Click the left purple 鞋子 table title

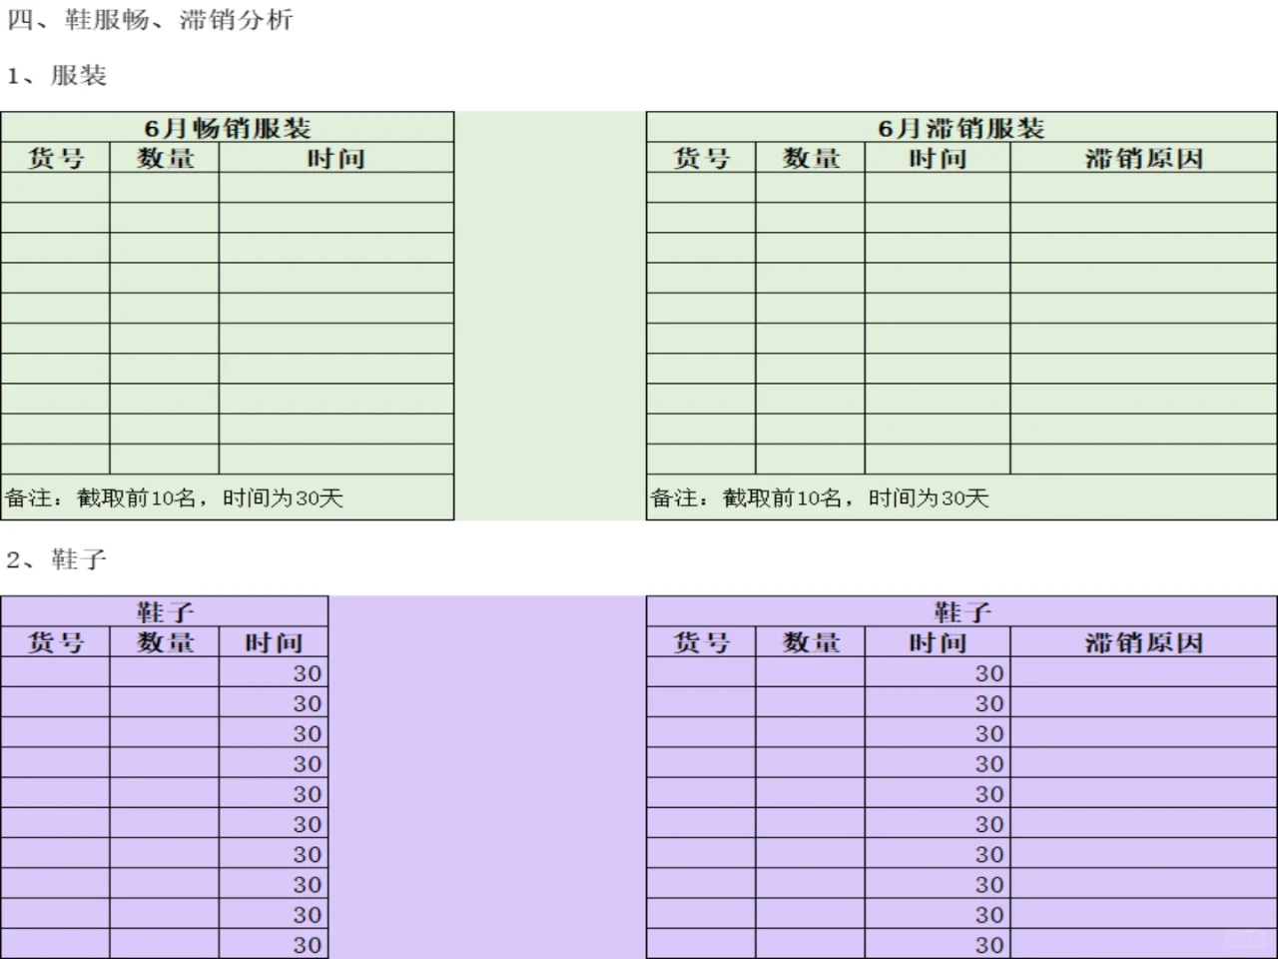165,611
